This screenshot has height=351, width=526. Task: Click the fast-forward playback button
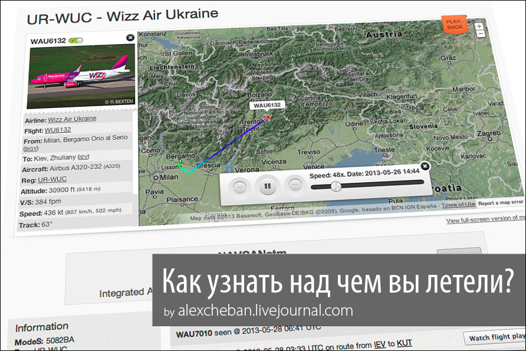click(295, 185)
